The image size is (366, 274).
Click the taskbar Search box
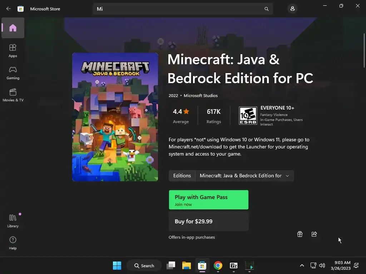tap(144, 265)
